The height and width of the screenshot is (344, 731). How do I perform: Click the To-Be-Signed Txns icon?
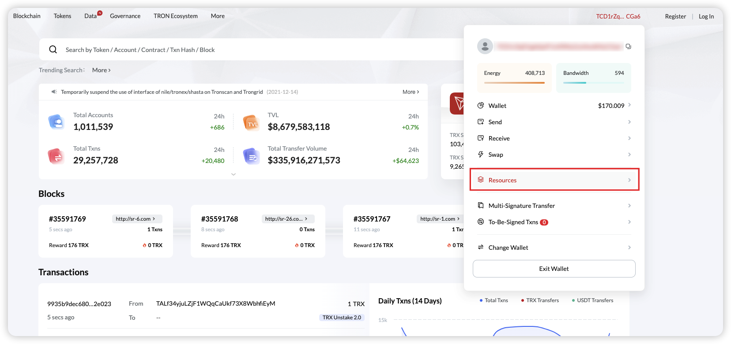[481, 222]
